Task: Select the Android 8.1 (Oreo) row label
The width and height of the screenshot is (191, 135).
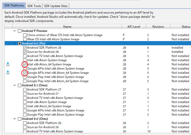Action: (35, 85)
